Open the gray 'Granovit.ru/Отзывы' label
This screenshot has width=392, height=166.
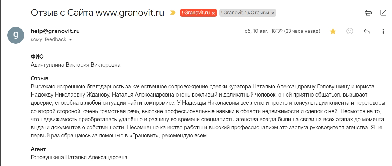(245, 13)
